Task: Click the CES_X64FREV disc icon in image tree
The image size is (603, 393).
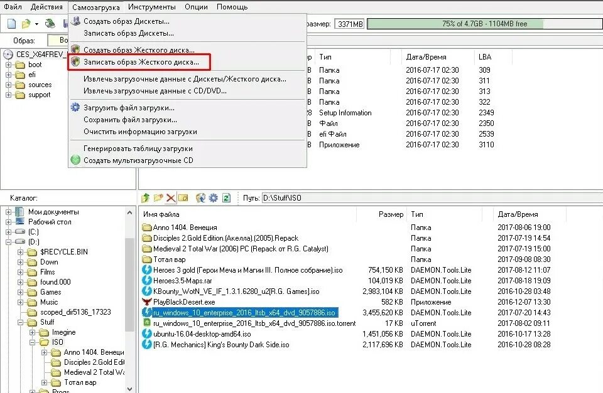Action: [x=8, y=55]
